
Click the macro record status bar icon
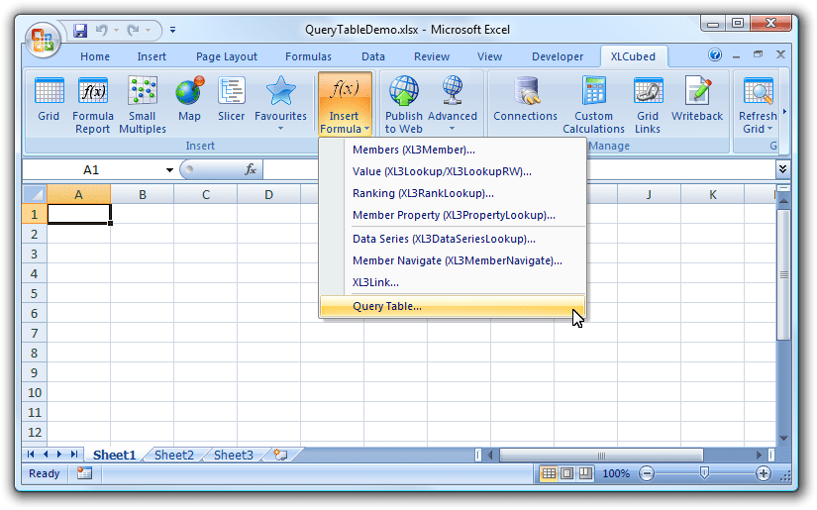[84, 473]
